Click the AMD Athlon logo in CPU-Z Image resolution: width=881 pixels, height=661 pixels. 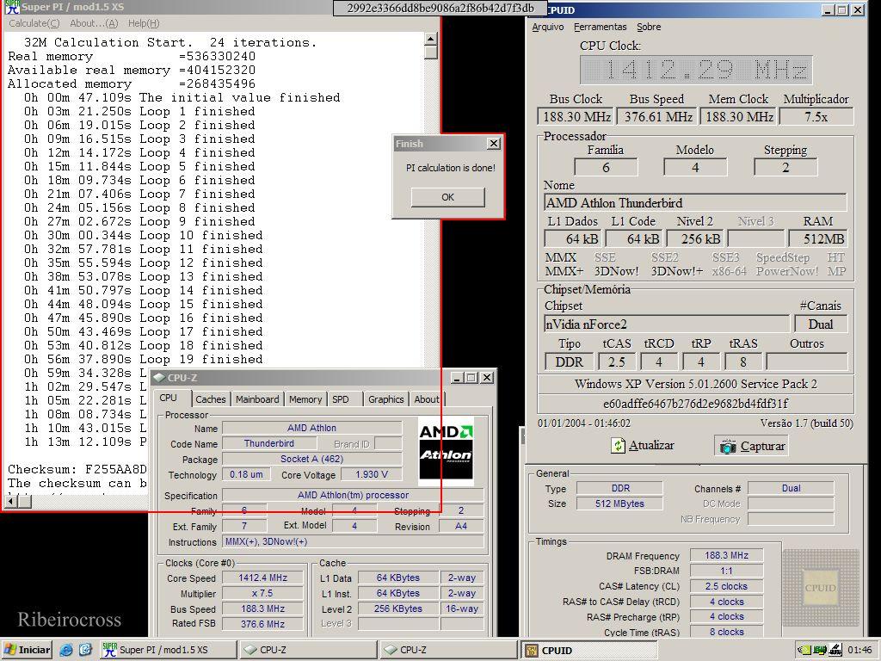447,451
